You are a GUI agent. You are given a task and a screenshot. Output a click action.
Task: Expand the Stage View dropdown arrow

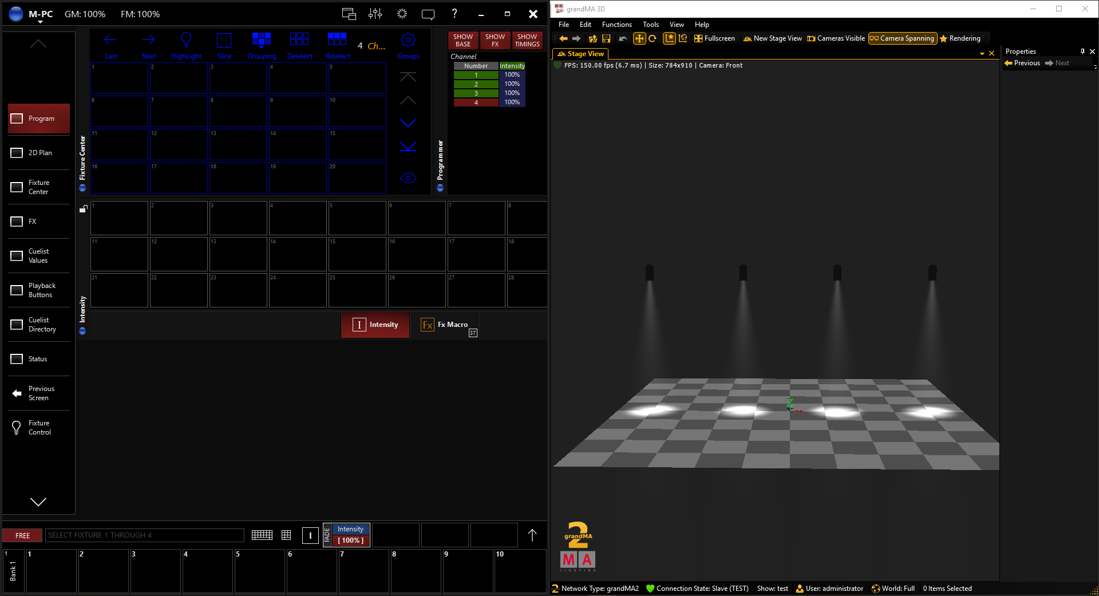(982, 54)
